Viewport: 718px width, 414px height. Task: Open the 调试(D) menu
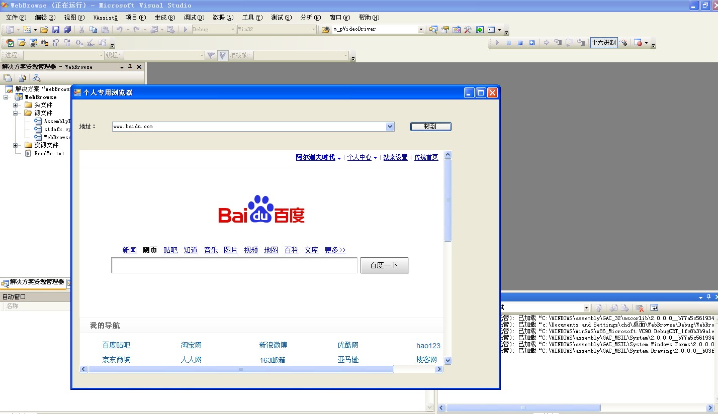(194, 18)
